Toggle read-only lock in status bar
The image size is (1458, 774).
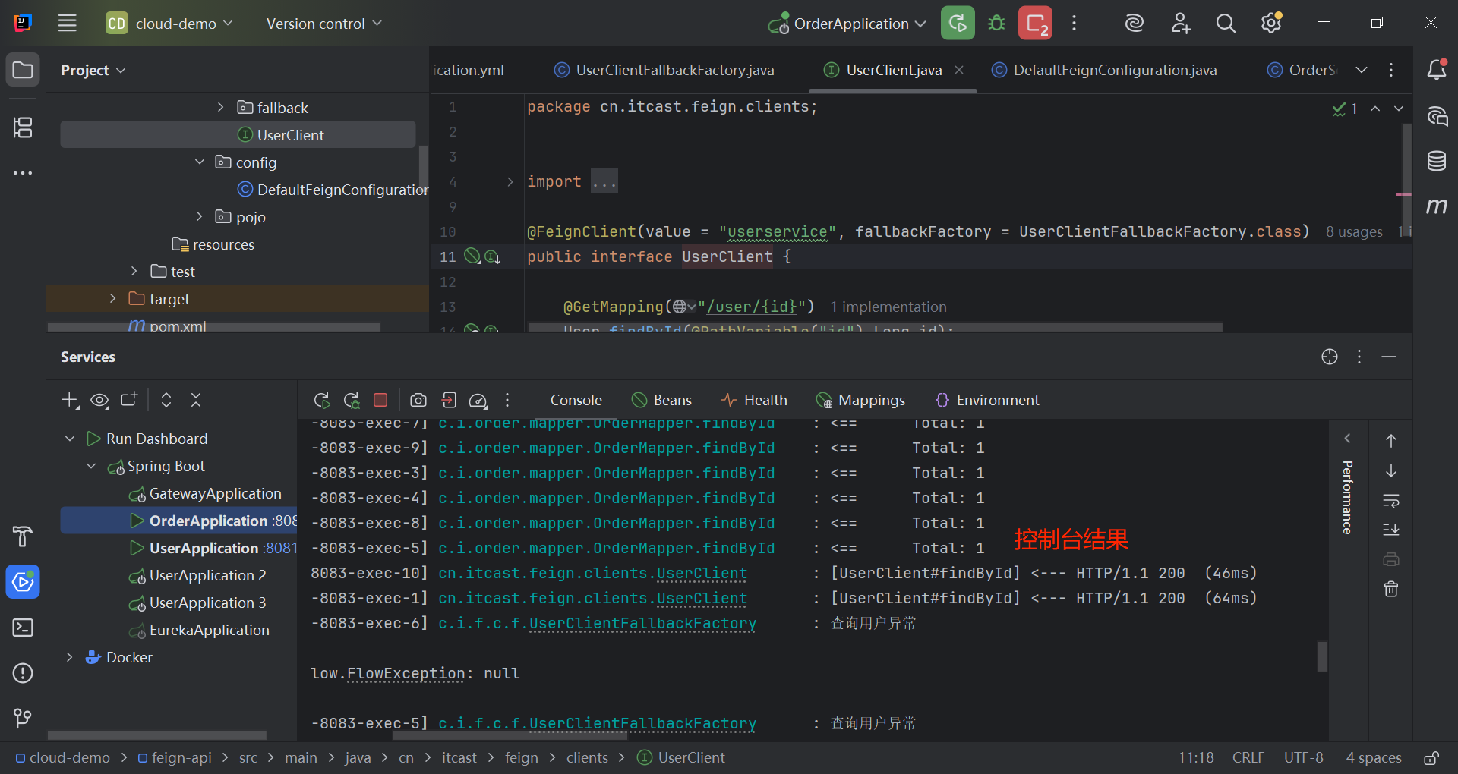coord(1431,757)
